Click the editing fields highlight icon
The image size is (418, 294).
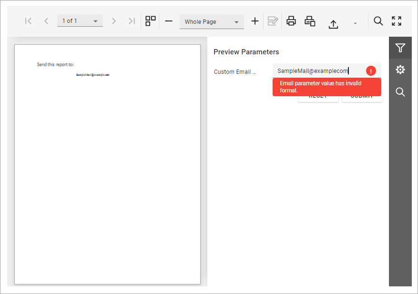(x=273, y=21)
